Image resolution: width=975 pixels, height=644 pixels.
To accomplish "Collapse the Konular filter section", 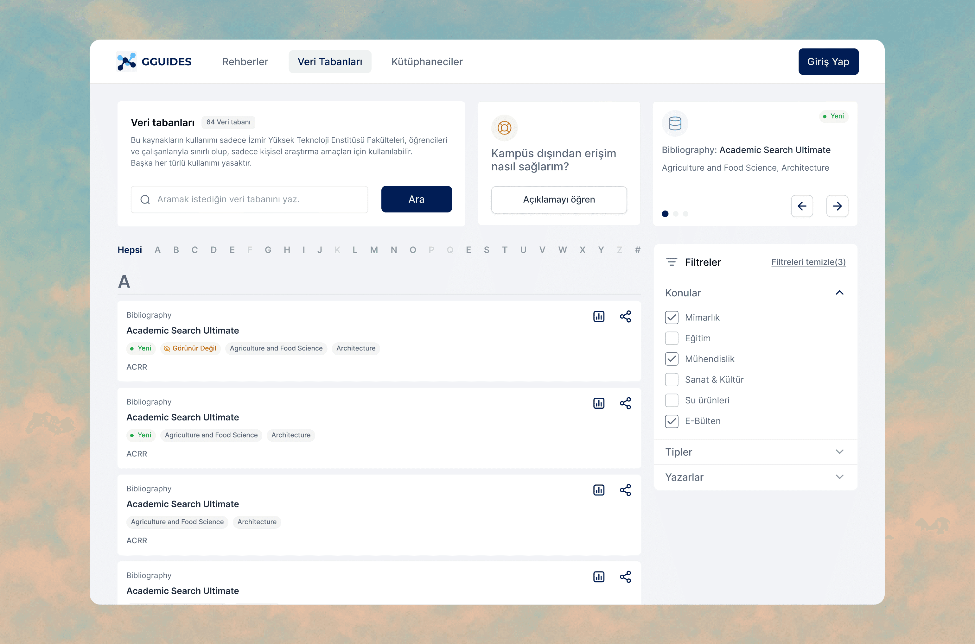I will coord(839,293).
